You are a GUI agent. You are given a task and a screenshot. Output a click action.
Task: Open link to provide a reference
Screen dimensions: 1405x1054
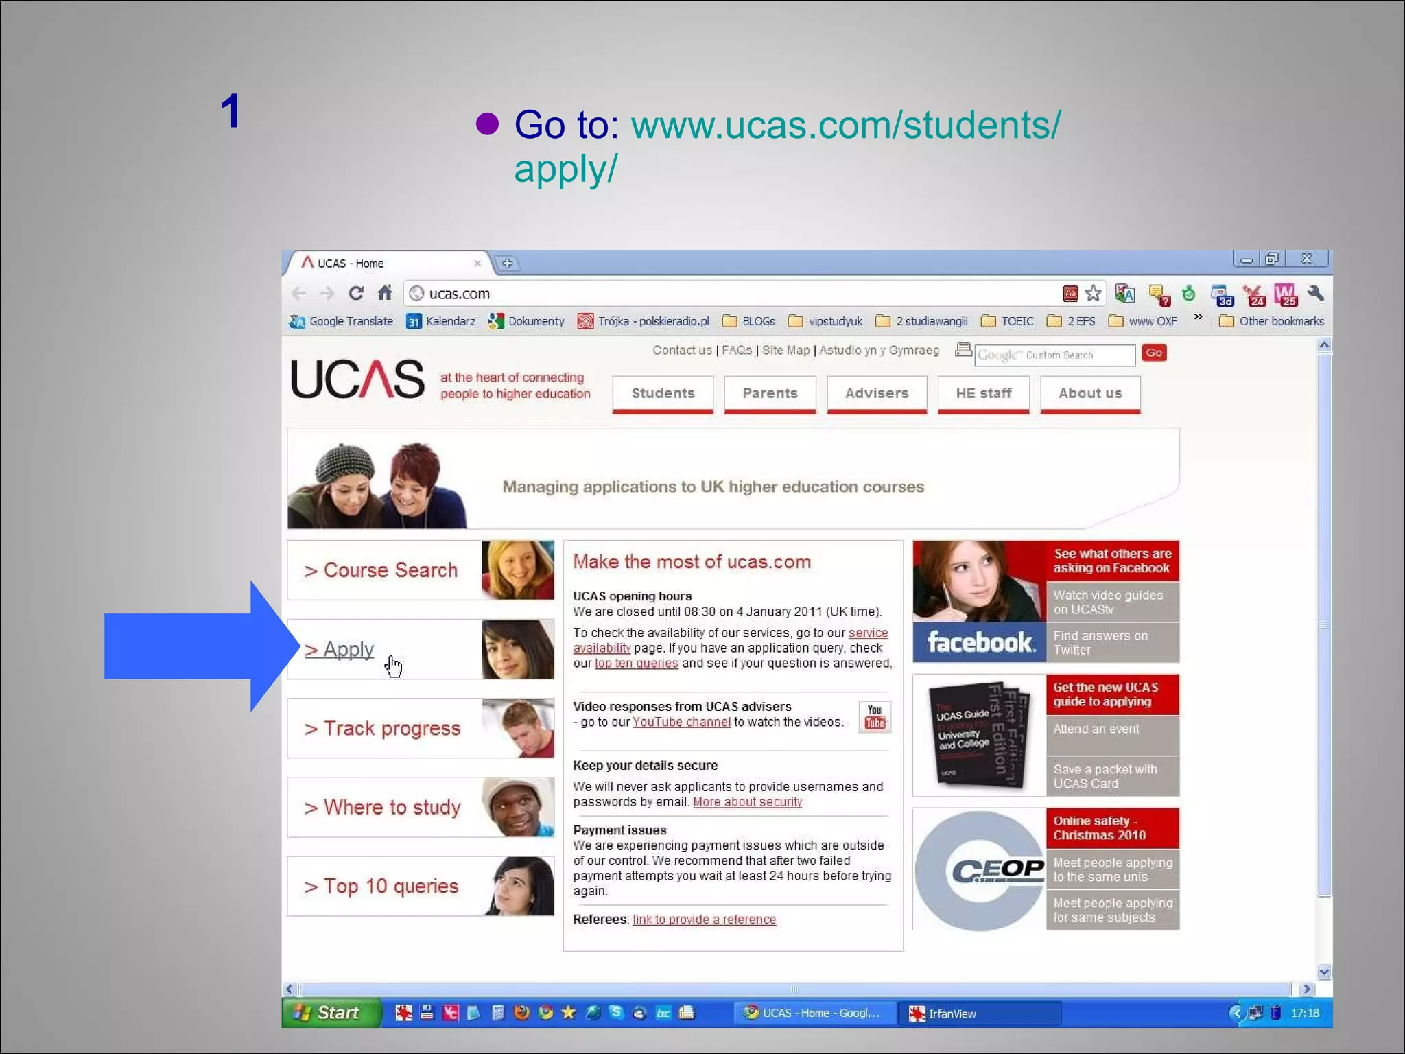pos(704,920)
